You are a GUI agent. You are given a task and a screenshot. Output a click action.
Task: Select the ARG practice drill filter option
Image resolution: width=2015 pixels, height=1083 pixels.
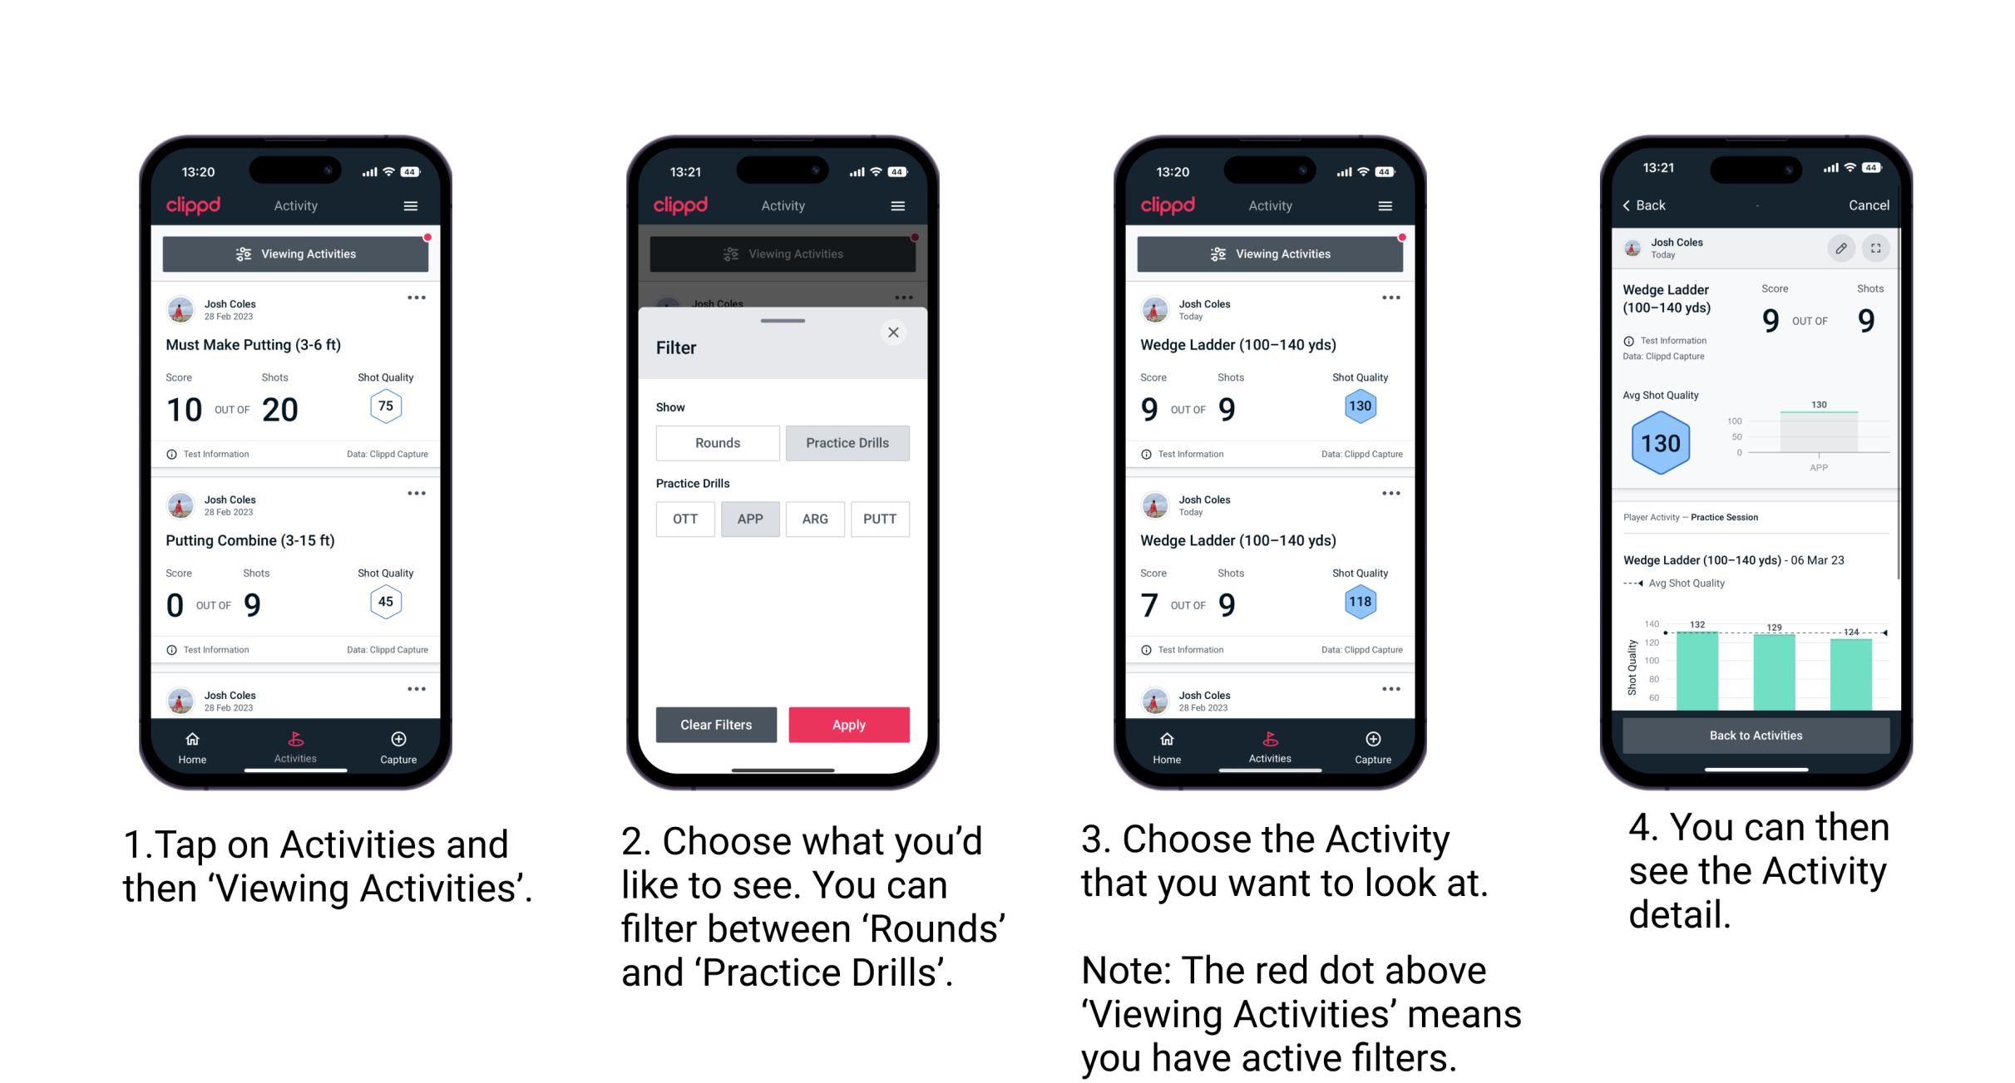[x=814, y=519]
